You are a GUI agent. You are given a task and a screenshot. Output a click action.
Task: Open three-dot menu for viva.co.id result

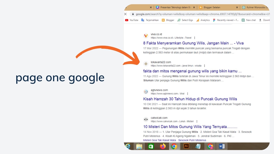[194, 38]
